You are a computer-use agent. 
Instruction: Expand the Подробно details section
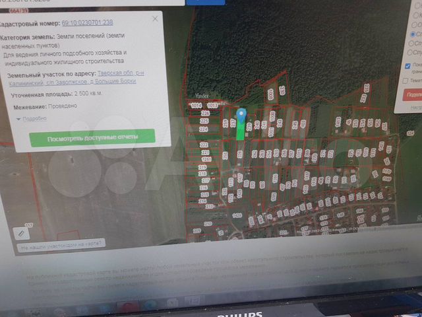pos(33,118)
